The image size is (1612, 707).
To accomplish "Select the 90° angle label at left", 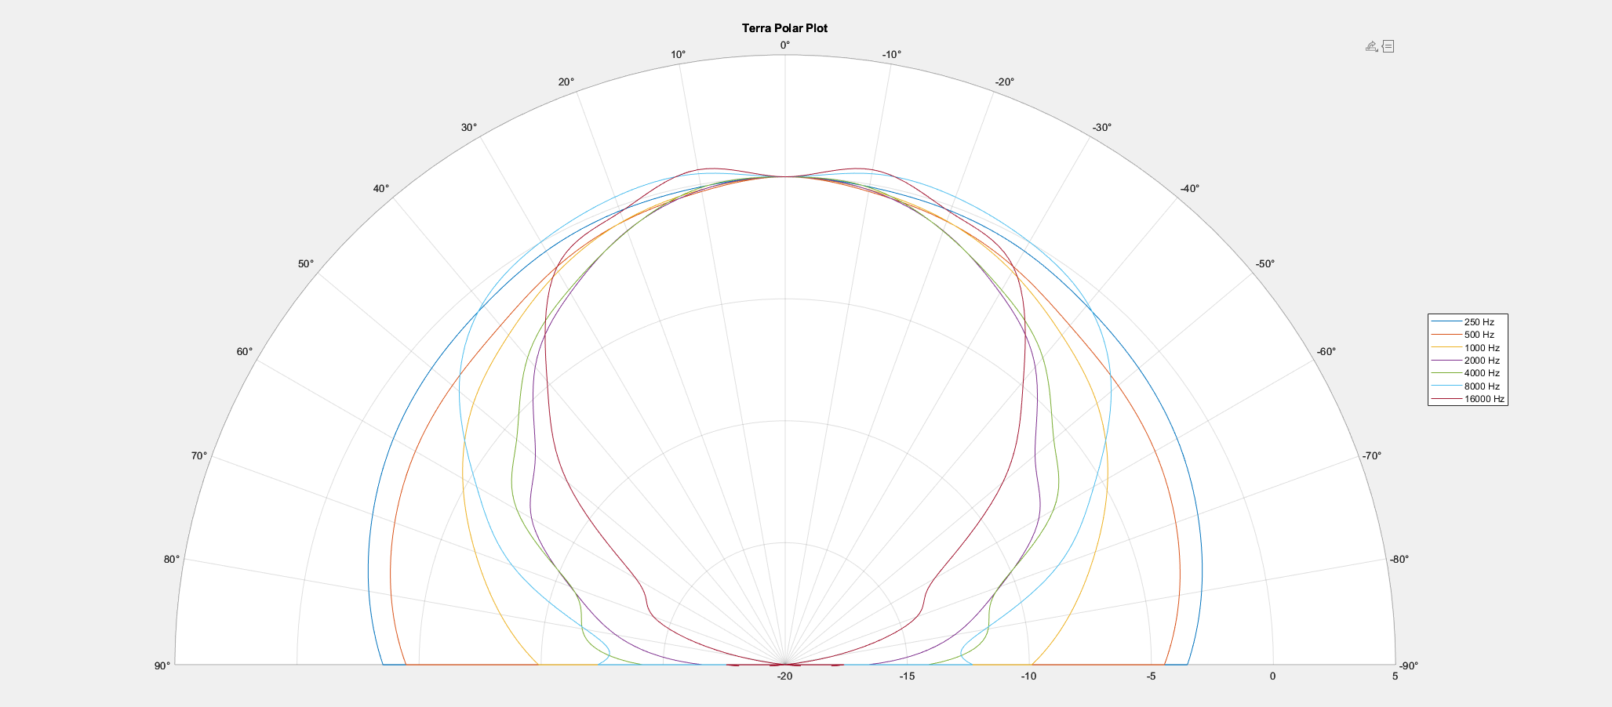I will [x=162, y=665].
